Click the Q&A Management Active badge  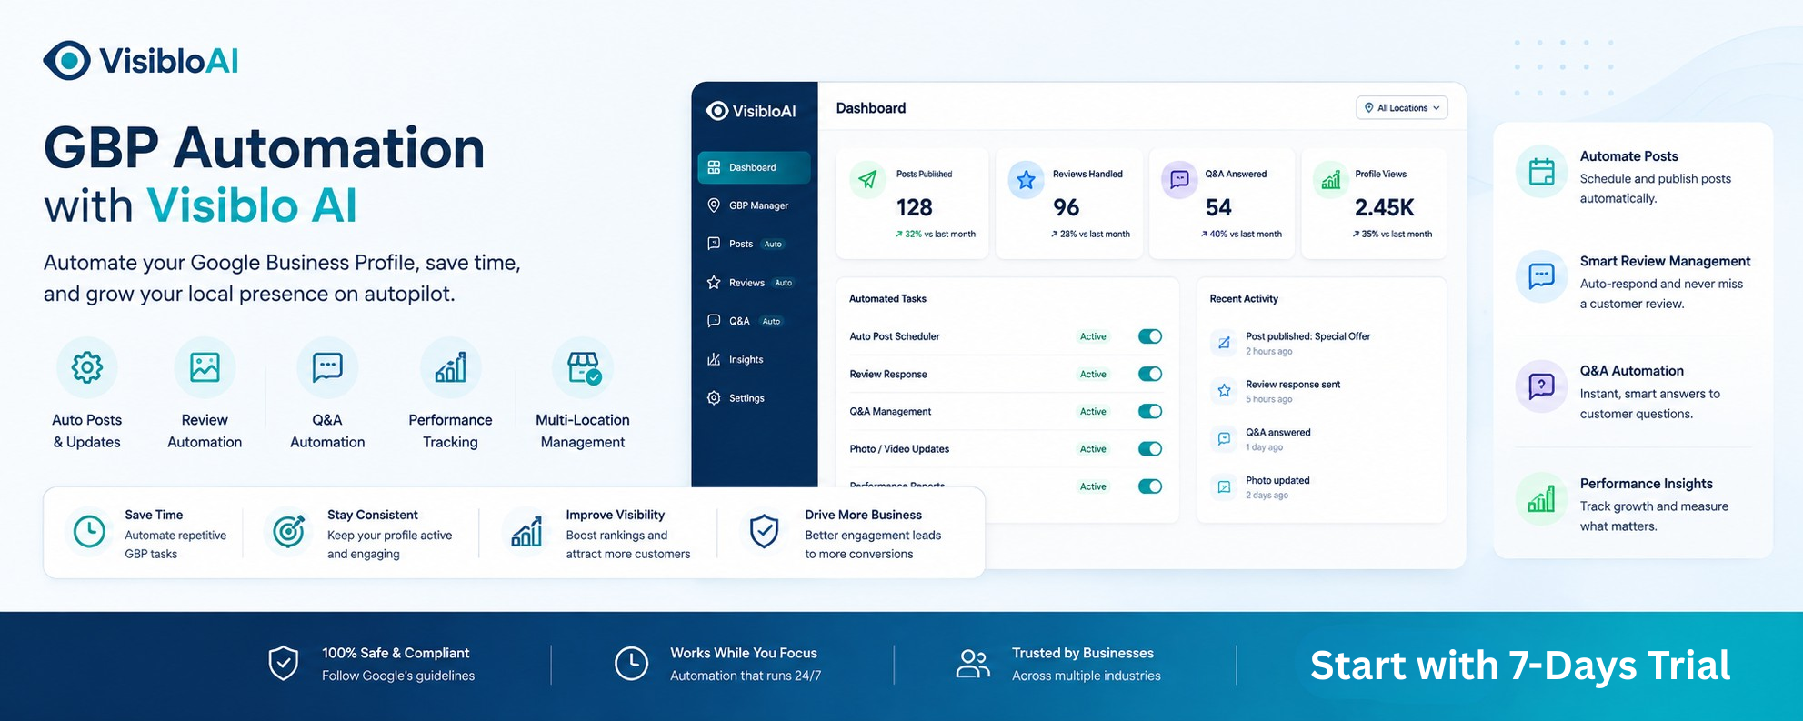[1093, 411]
